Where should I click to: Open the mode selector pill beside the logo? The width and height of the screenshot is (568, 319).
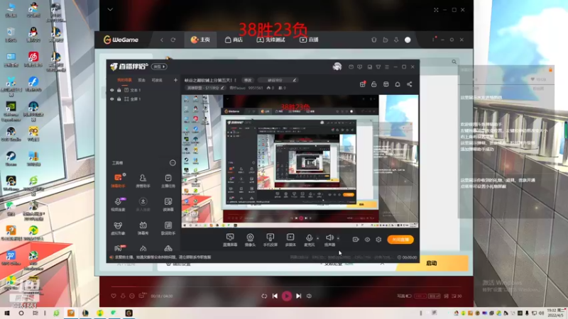159,67
